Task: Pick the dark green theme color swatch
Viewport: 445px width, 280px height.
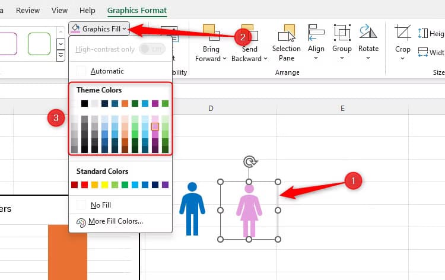Action: tap(135, 104)
